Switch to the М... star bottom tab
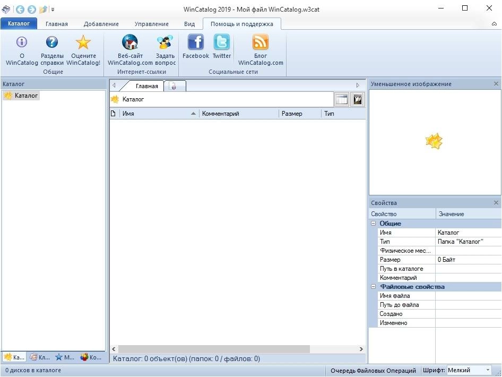Viewport: 502px width, 377px height. pyautogui.click(x=65, y=357)
